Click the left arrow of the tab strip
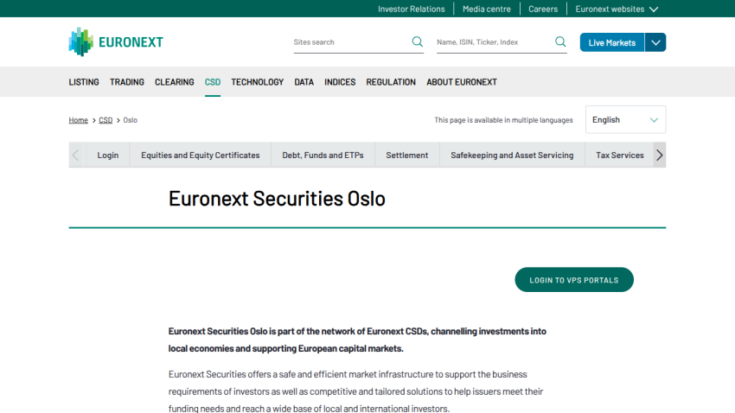 tap(75, 155)
